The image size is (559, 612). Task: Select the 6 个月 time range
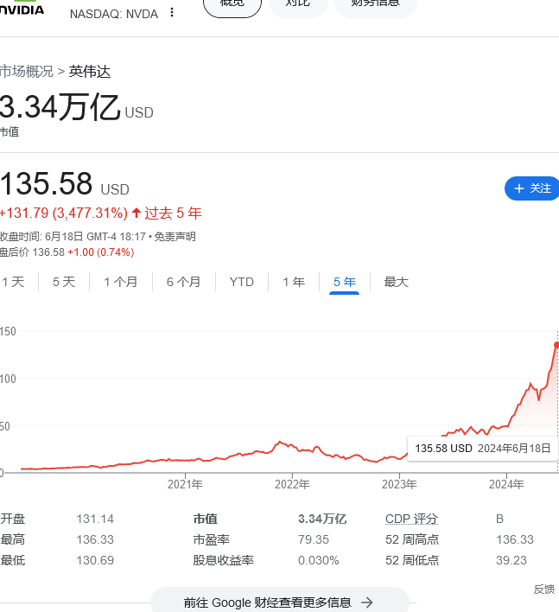point(183,282)
